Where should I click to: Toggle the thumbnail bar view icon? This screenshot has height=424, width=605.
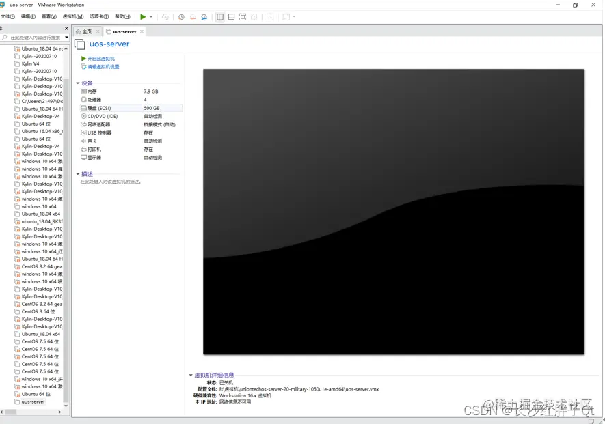click(231, 17)
